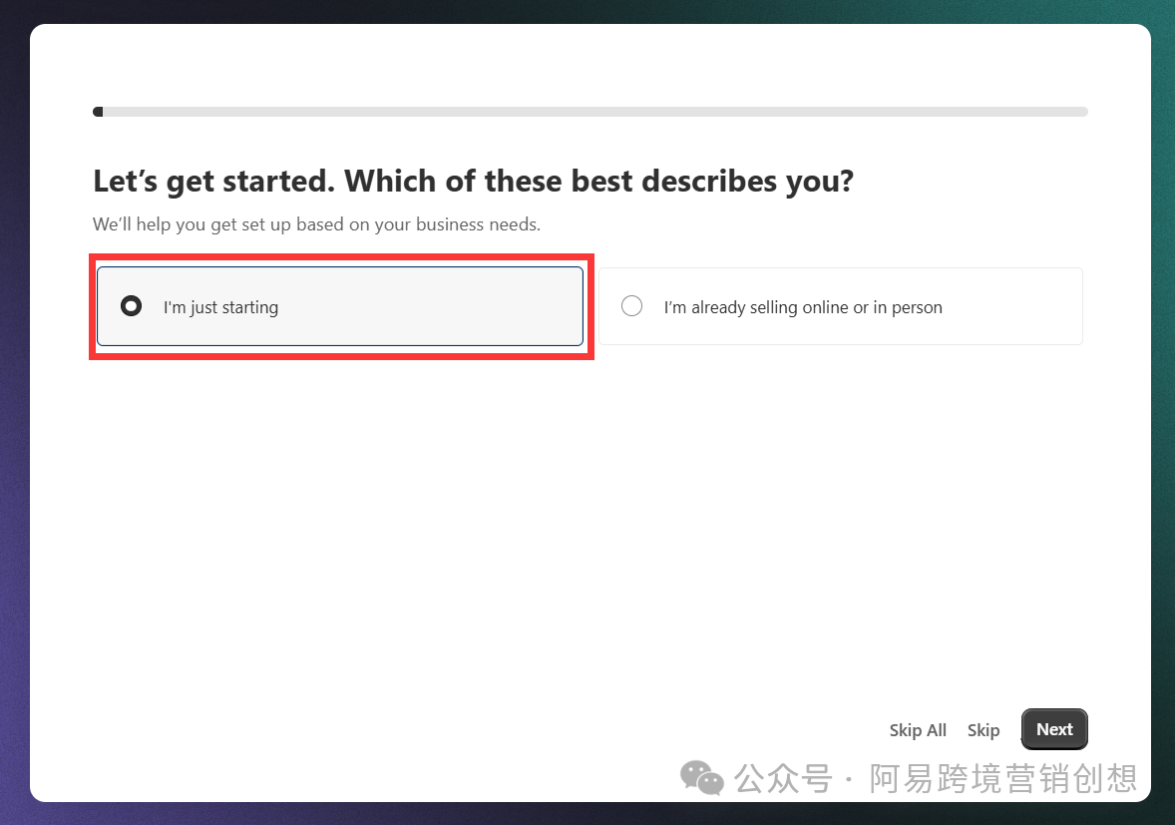This screenshot has width=1175, height=825.
Task: Click the 阿易跨境营销创想 watermark name
Action: [x=1002, y=778]
